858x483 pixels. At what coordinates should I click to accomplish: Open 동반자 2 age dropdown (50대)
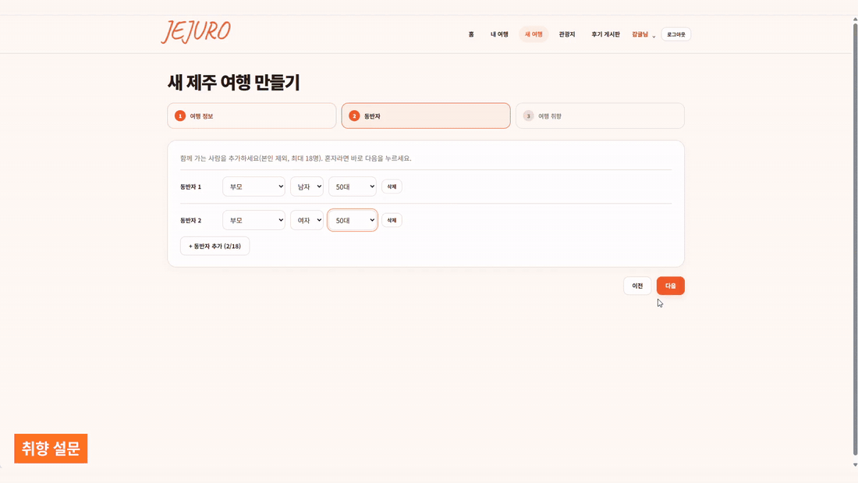point(353,220)
